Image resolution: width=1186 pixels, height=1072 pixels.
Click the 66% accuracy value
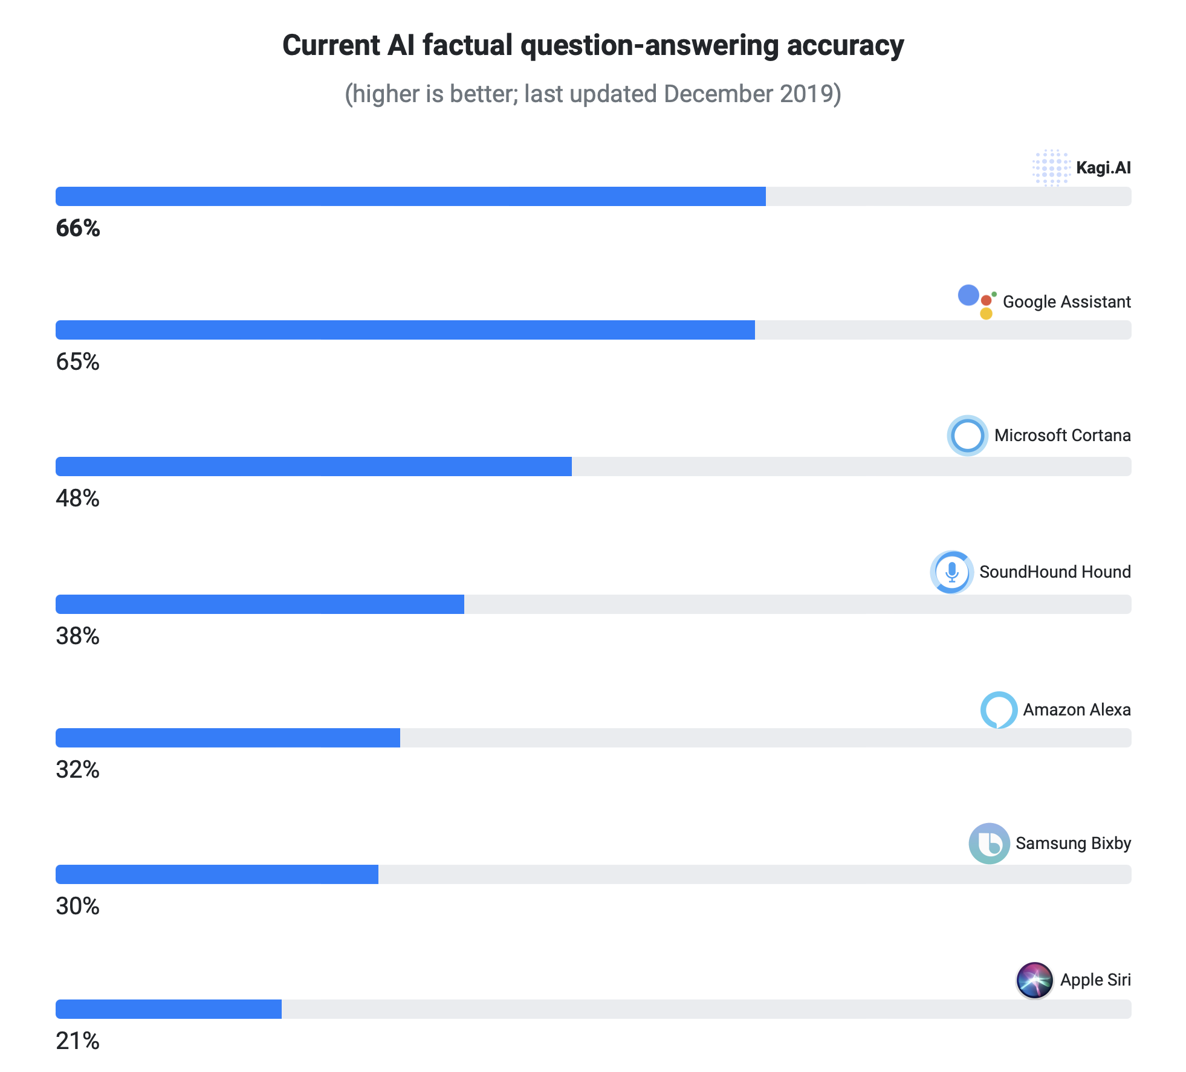pos(78,228)
